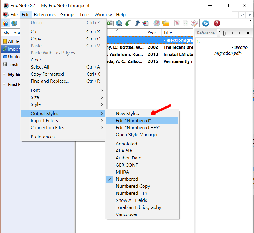Screen dimensions: 254x233
Task: Choose New Style... from submenu
Action: [x=142, y=114]
